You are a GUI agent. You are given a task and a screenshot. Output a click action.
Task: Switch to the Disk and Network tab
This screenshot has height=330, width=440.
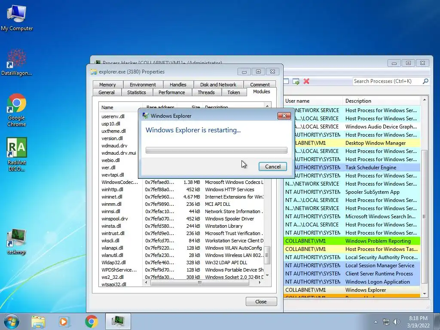tap(218, 85)
